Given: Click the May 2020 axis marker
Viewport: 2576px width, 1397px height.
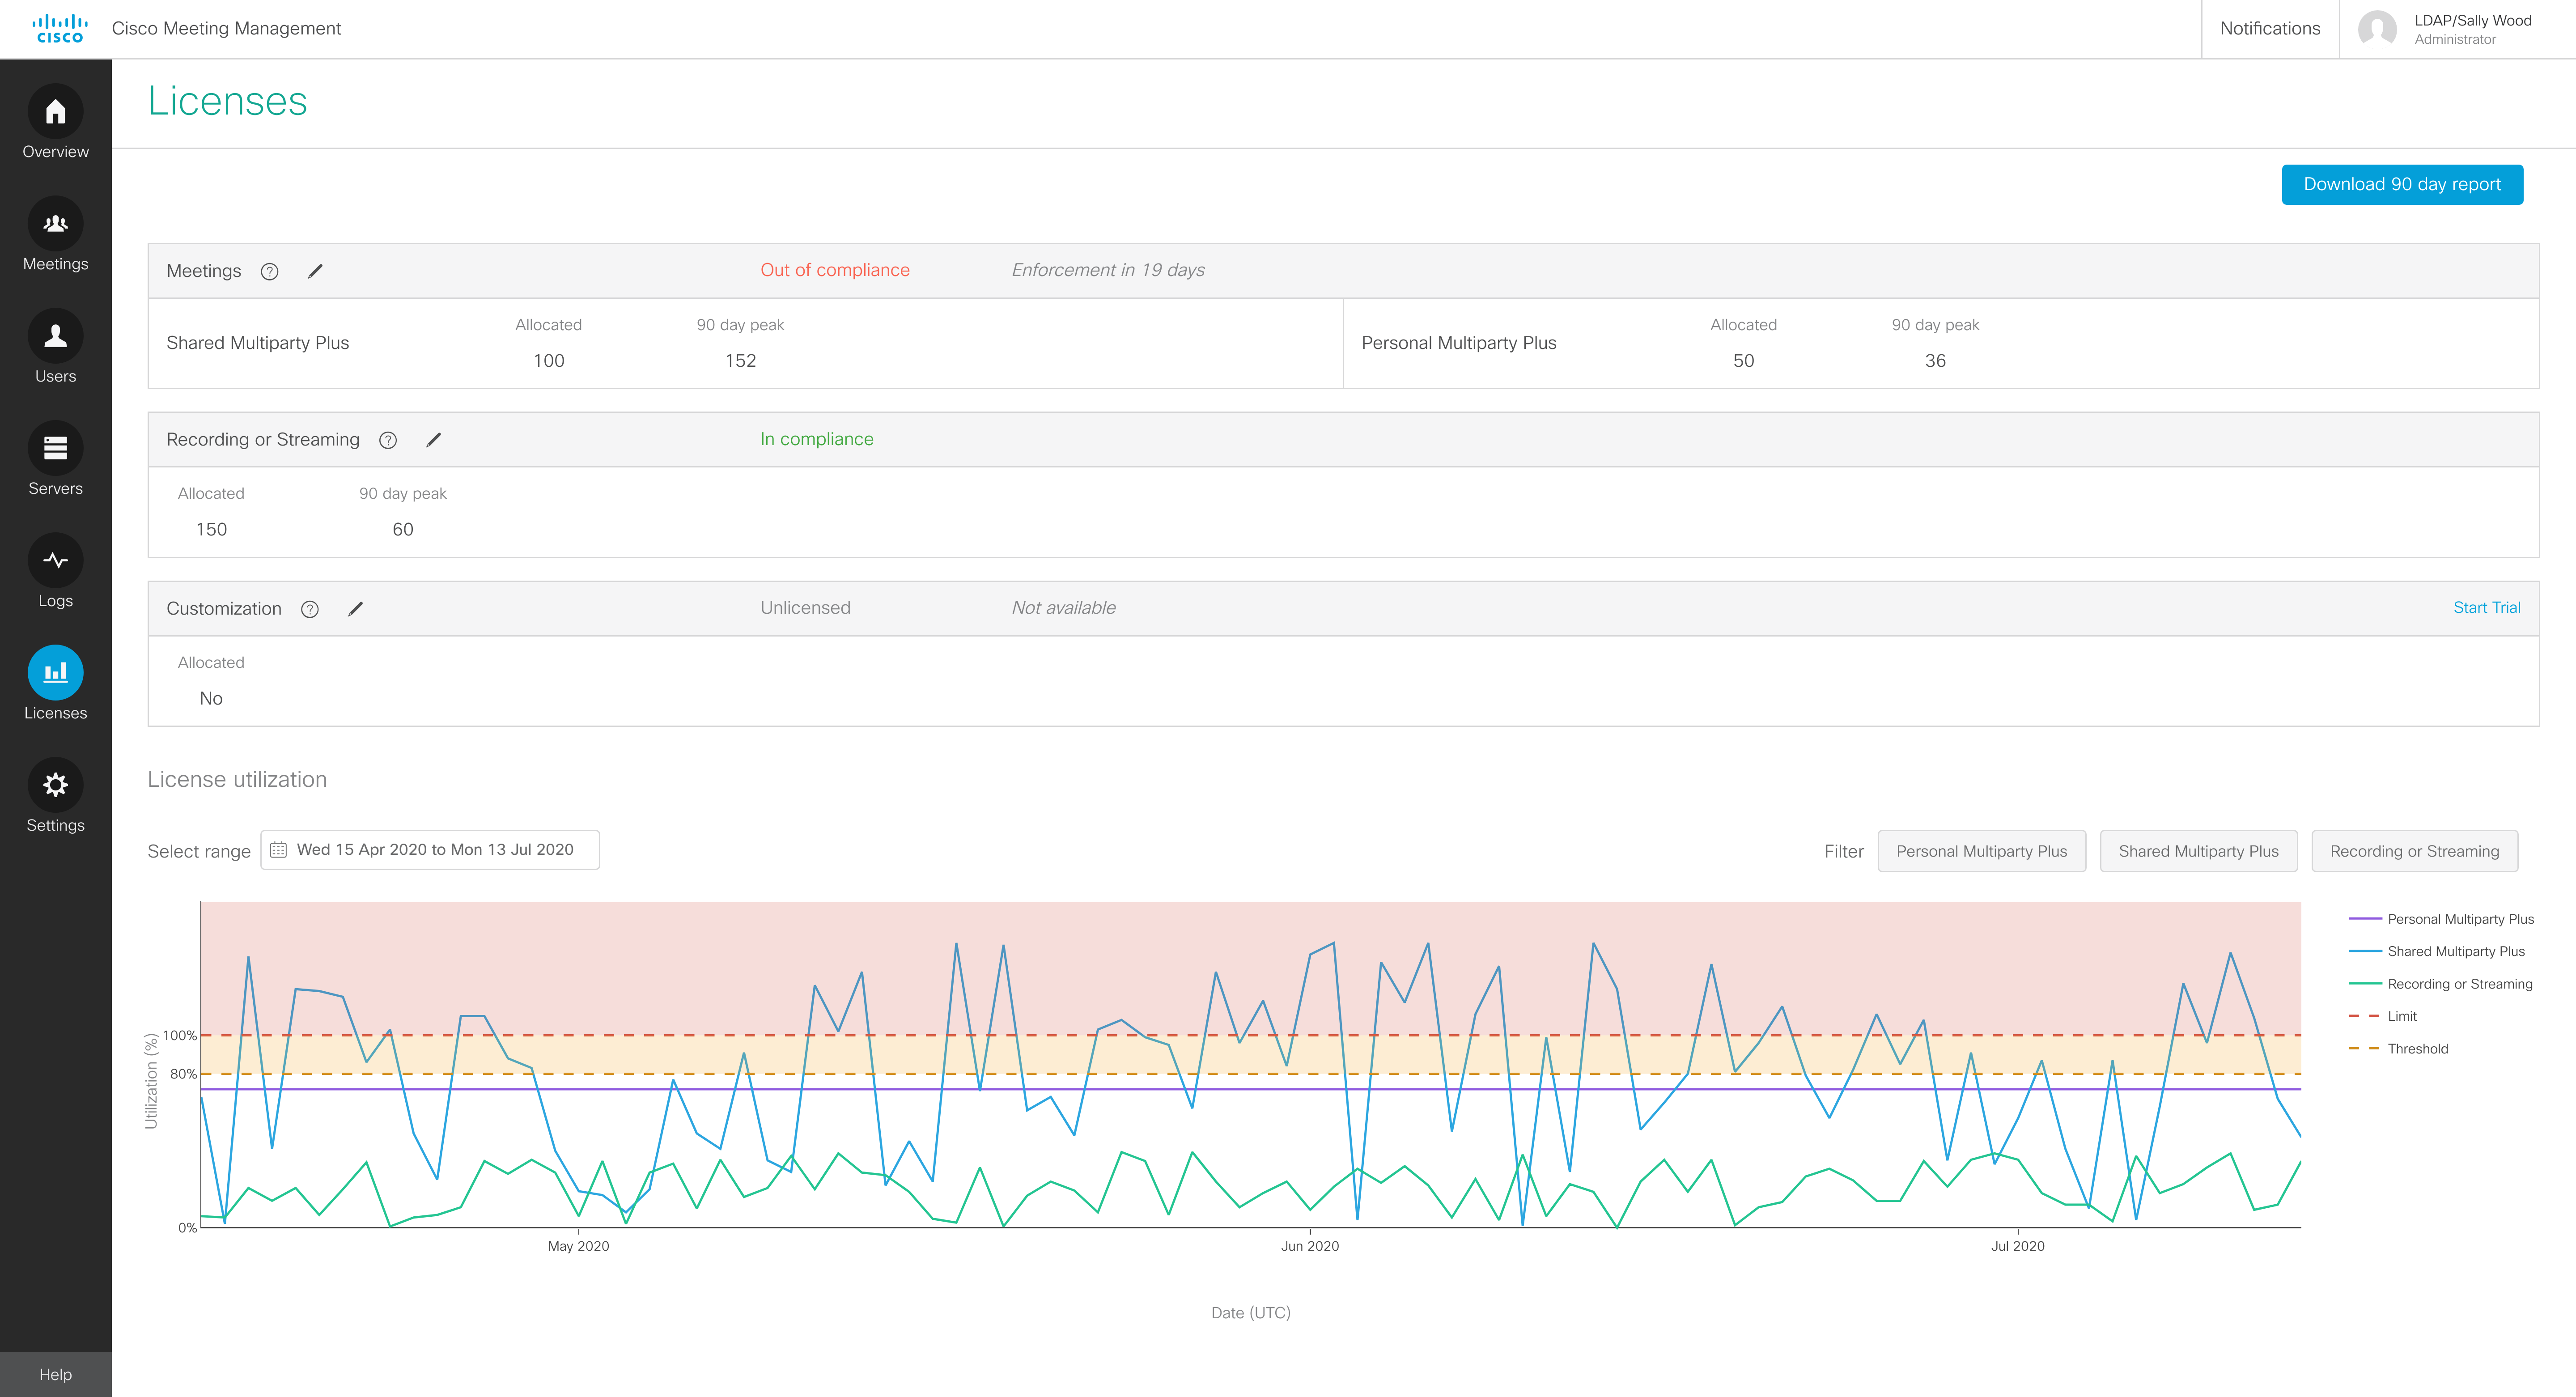Looking at the screenshot, I should [578, 1246].
